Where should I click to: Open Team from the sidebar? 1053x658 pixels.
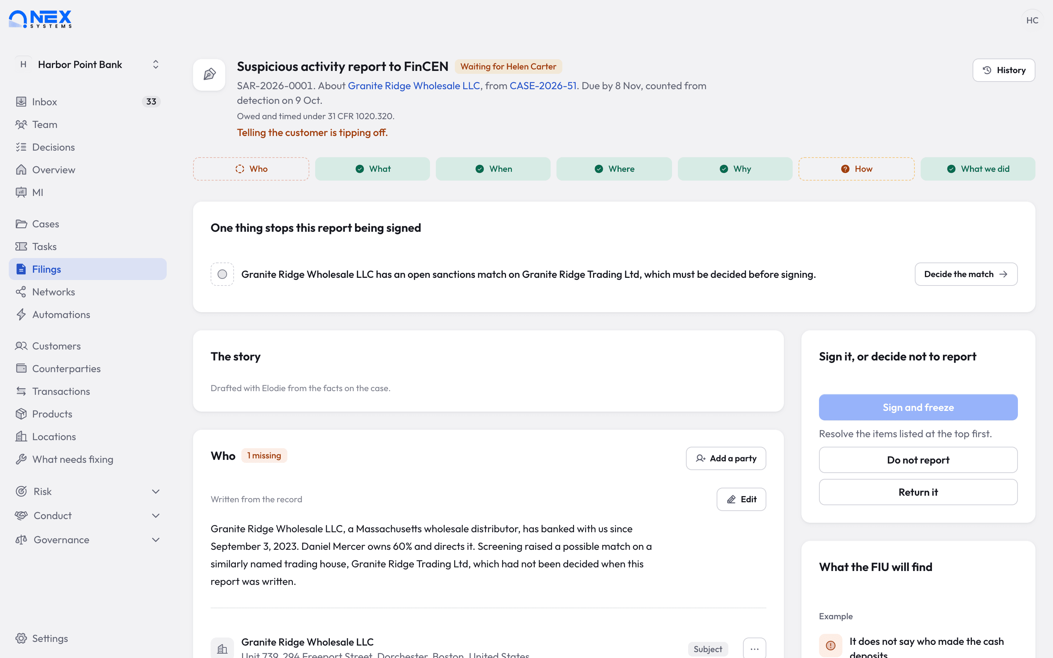[x=87, y=124]
